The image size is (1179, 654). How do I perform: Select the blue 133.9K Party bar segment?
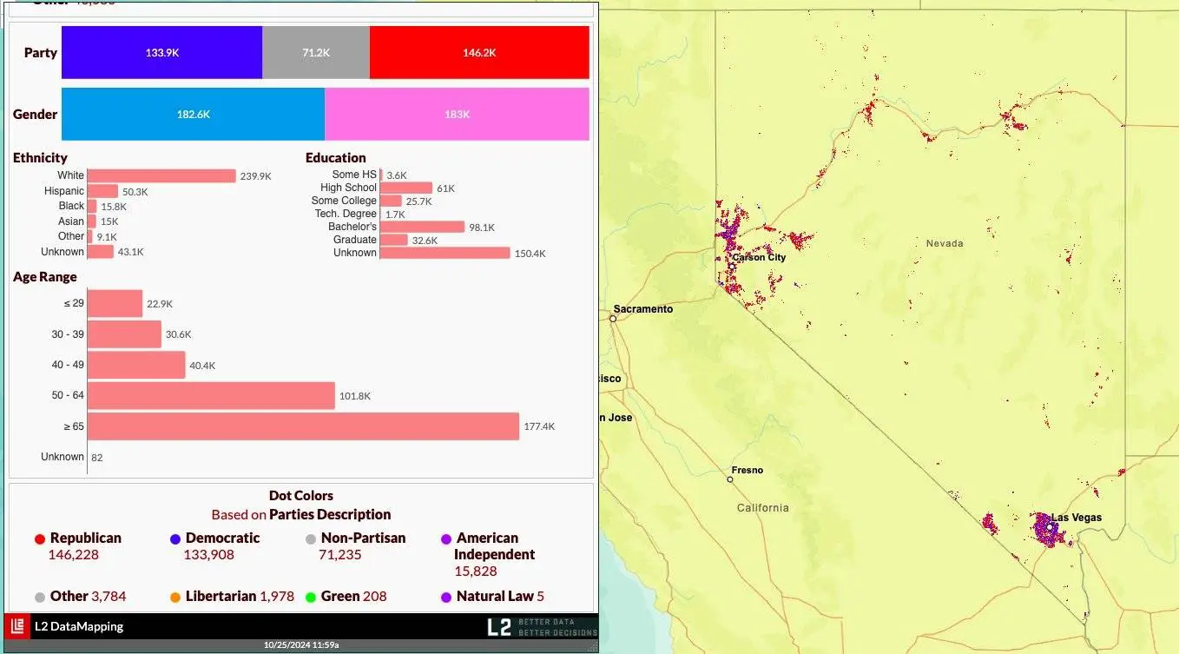161,53
